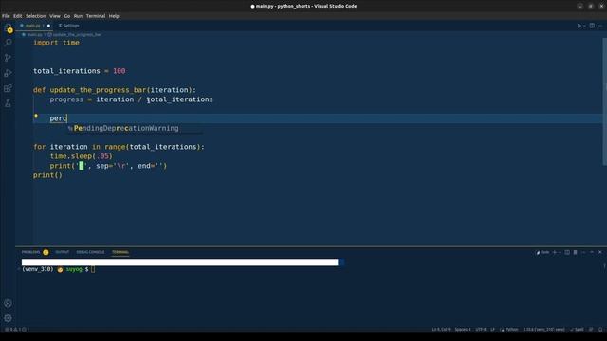Switch to the Debug Console panel tab
The width and height of the screenshot is (607, 341).
(x=90, y=252)
